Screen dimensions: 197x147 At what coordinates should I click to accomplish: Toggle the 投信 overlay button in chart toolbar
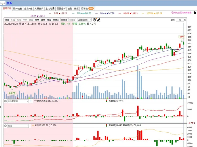point(19,20)
